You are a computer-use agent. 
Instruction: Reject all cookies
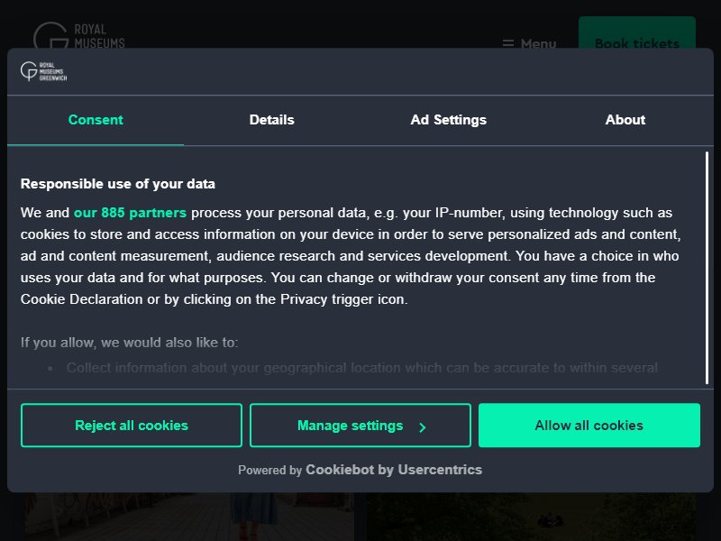[132, 425]
